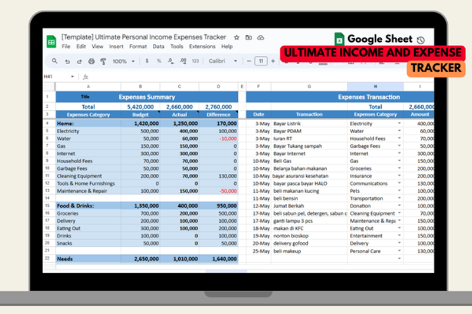Select the Tools & Home Furnishings cell
Image resolution: width=472 pixels, height=314 pixels.
point(88,183)
